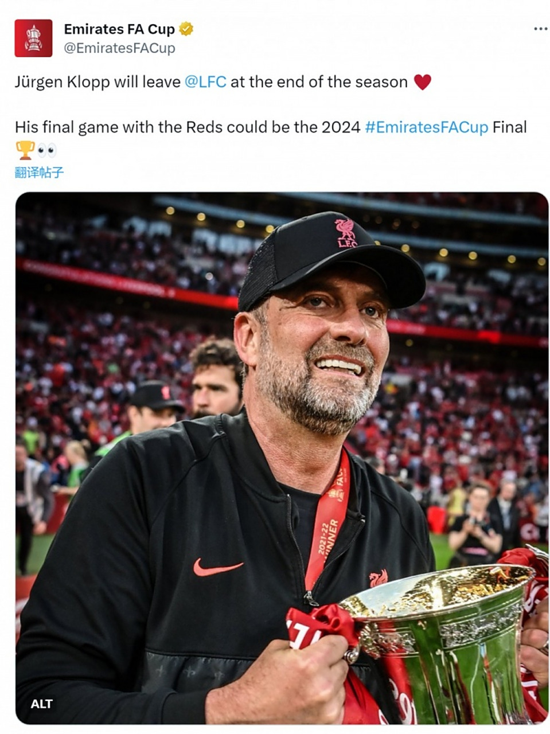This screenshot has width=550, height=734.
Task: Show the ALT image description badge
Action: 42,704
